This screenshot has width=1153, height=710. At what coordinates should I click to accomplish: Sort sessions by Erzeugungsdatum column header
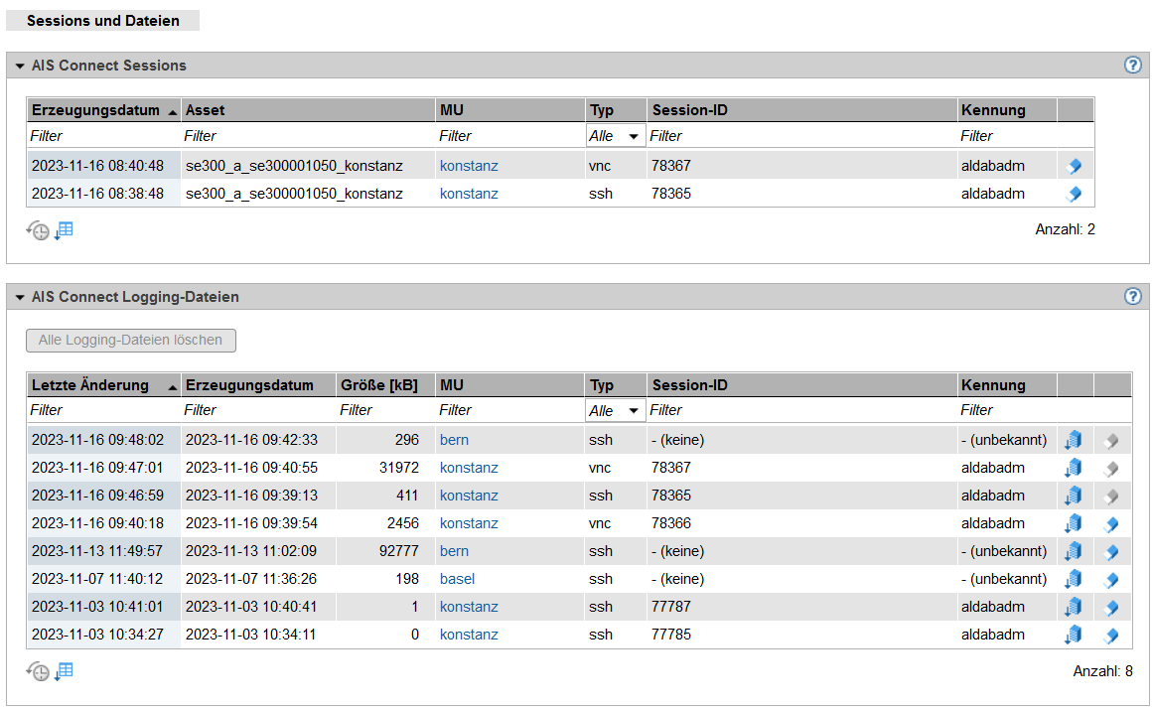[x=95, y=110]
